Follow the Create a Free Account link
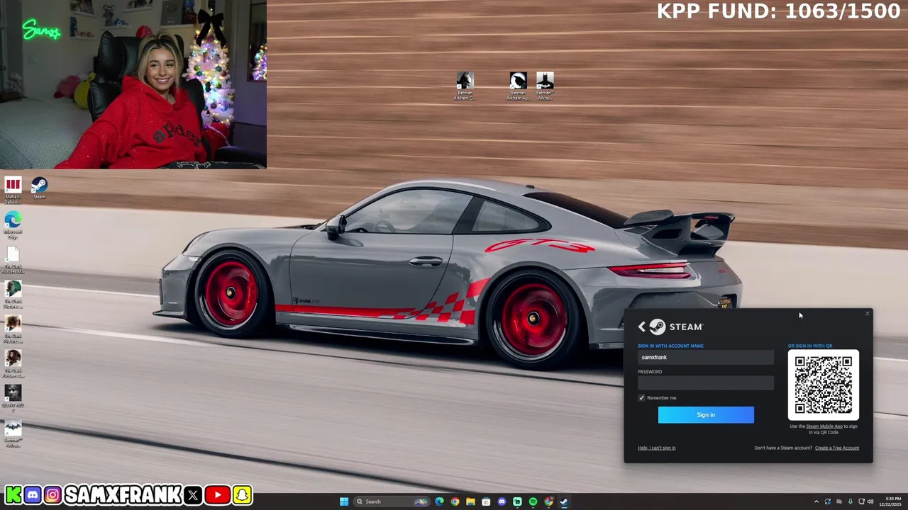Screen dimensions: 908x510 tap(837, 448)
